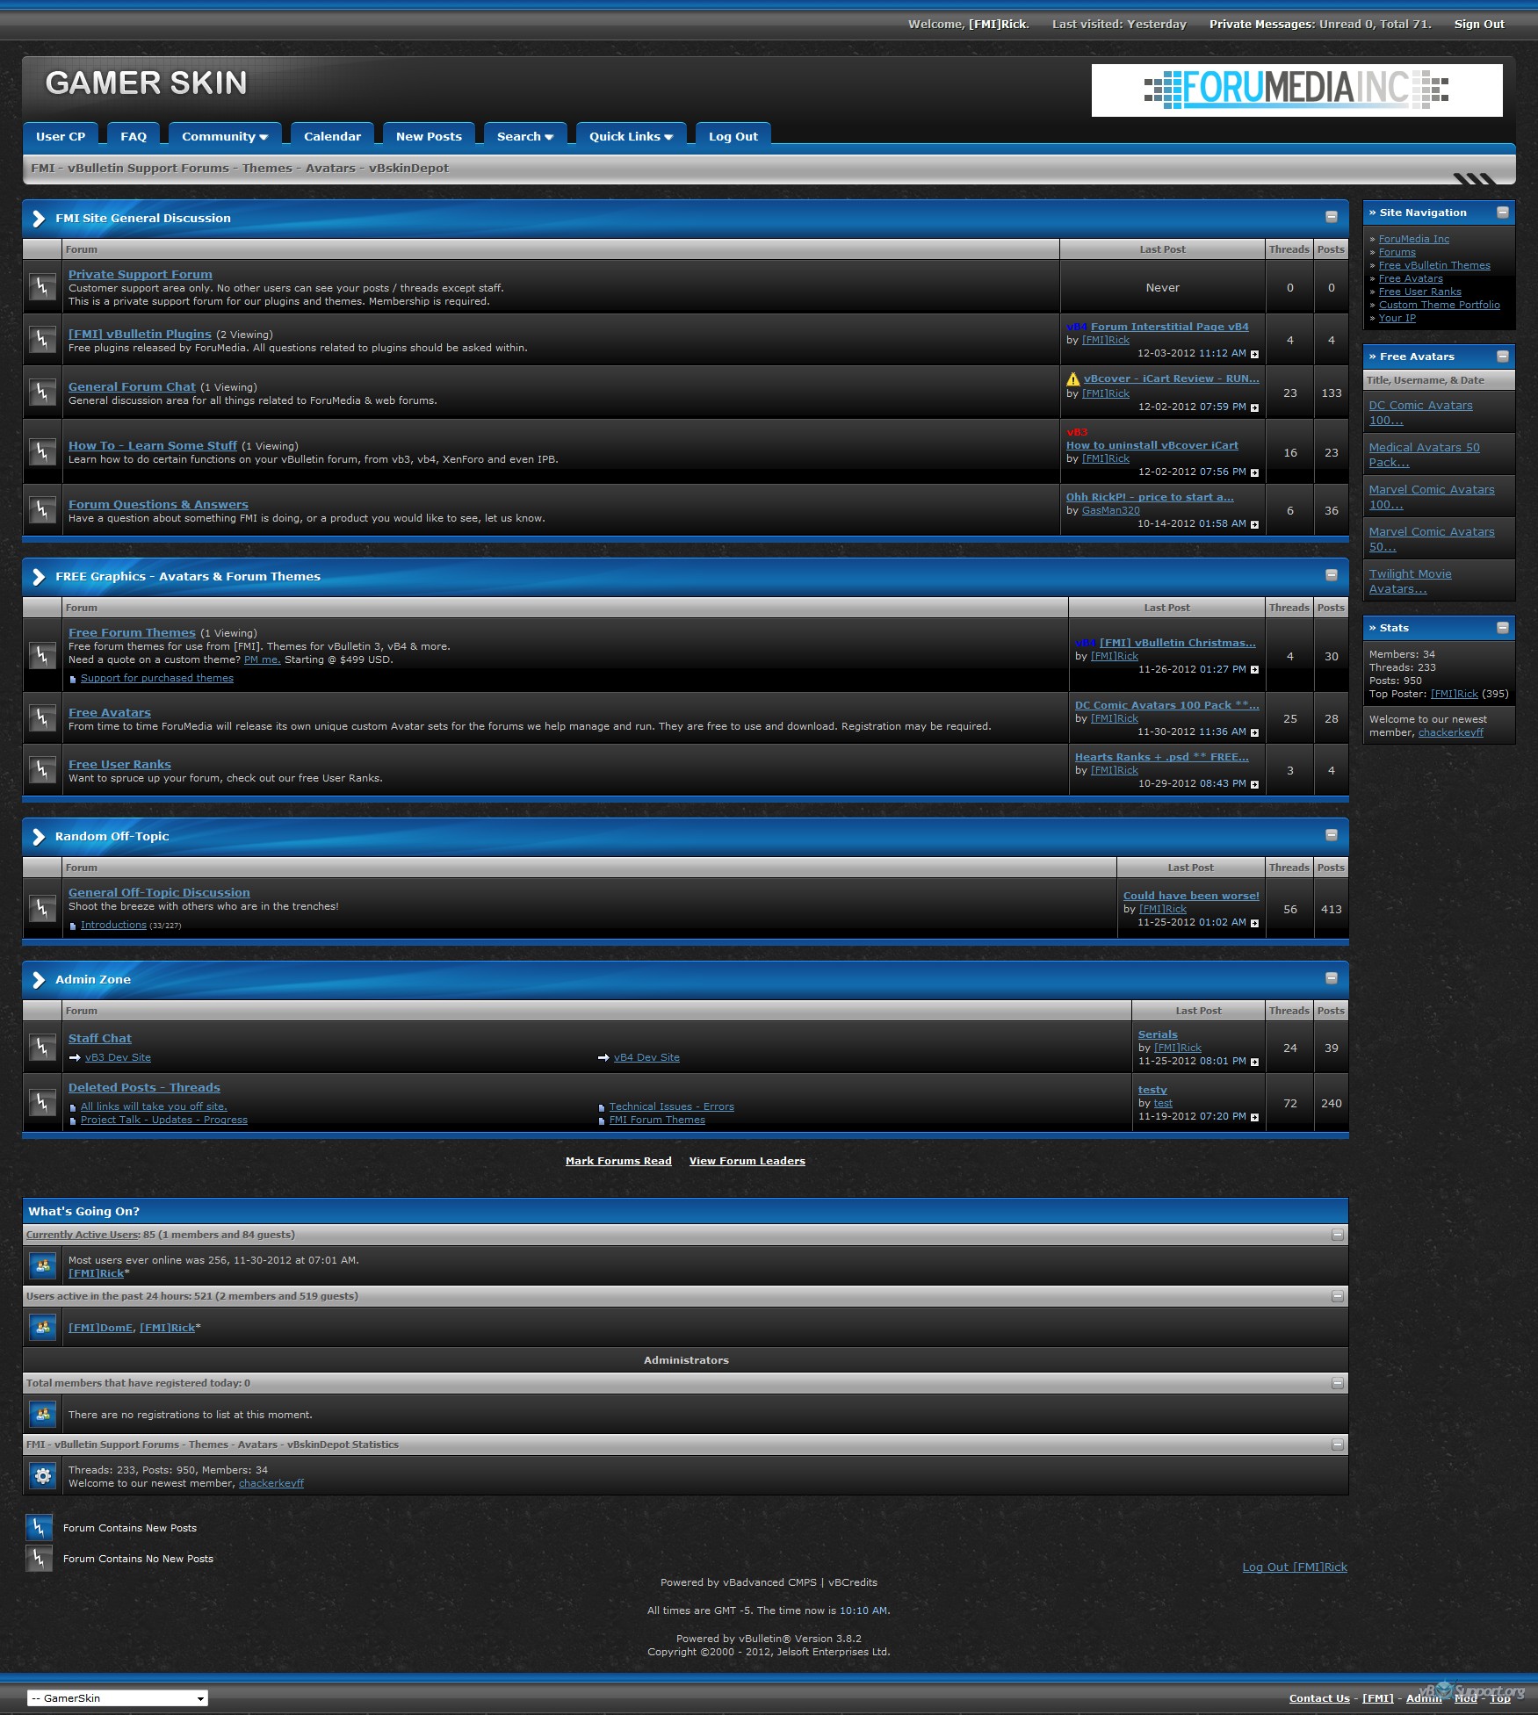
Task: Click the Staff Chat forum status icon
Action: (42, 1047)
